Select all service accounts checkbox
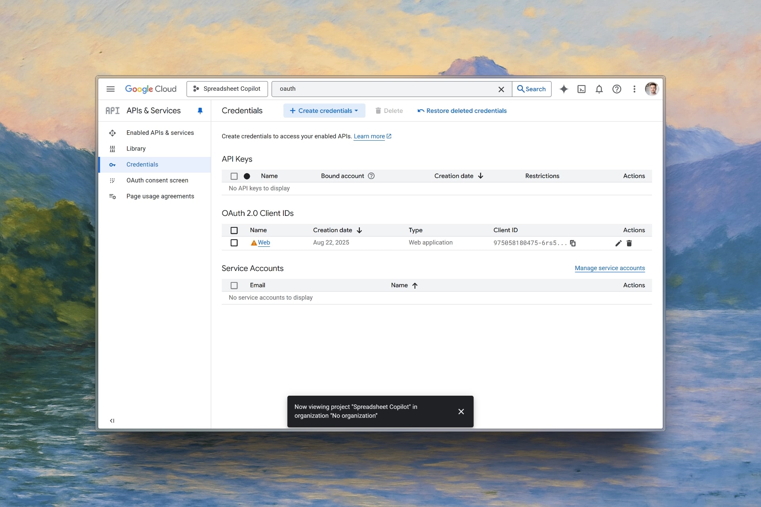 click(x=234, y=285)
